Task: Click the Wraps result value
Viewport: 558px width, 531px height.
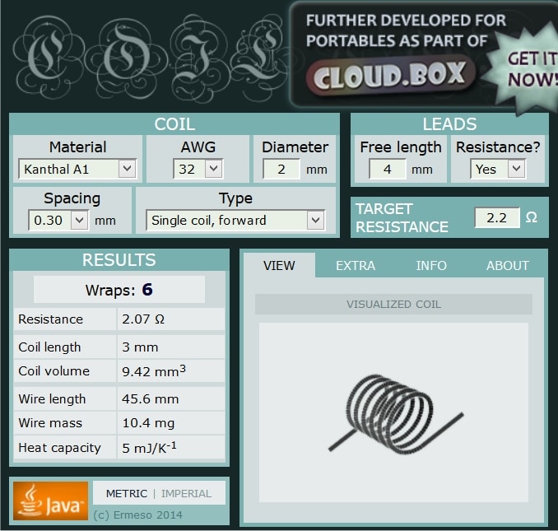Action: coord(146,290)
